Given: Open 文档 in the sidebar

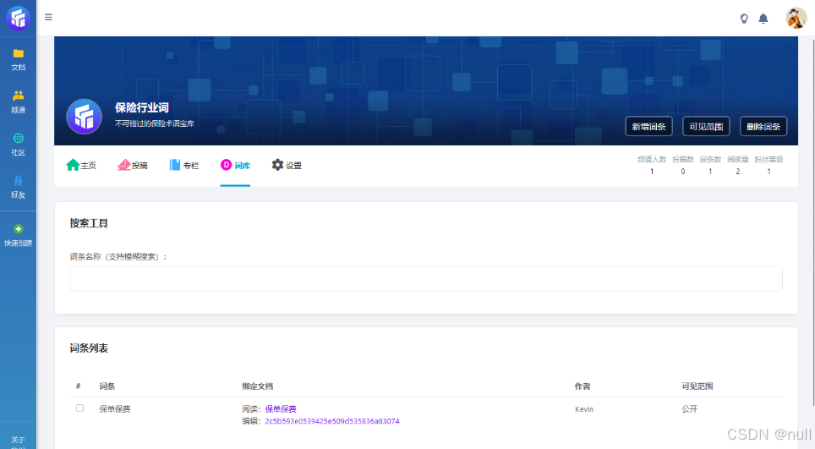Looking at the screenshot, I should 19,60.
